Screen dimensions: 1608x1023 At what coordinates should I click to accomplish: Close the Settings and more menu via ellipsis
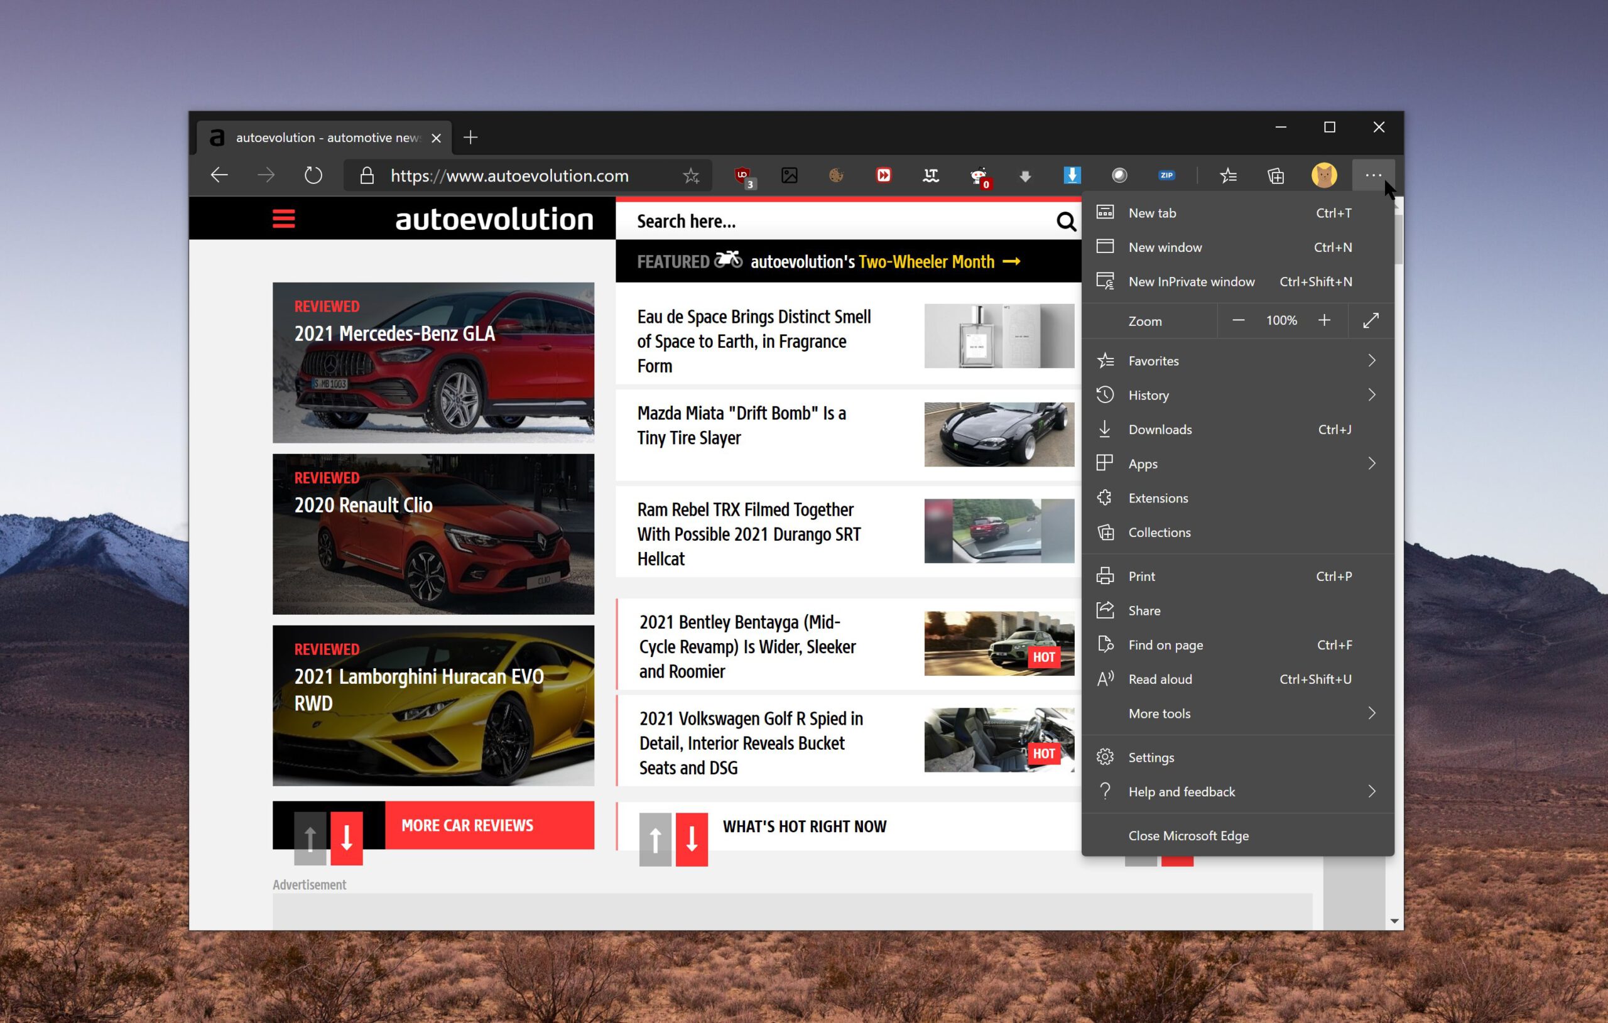1373,176
